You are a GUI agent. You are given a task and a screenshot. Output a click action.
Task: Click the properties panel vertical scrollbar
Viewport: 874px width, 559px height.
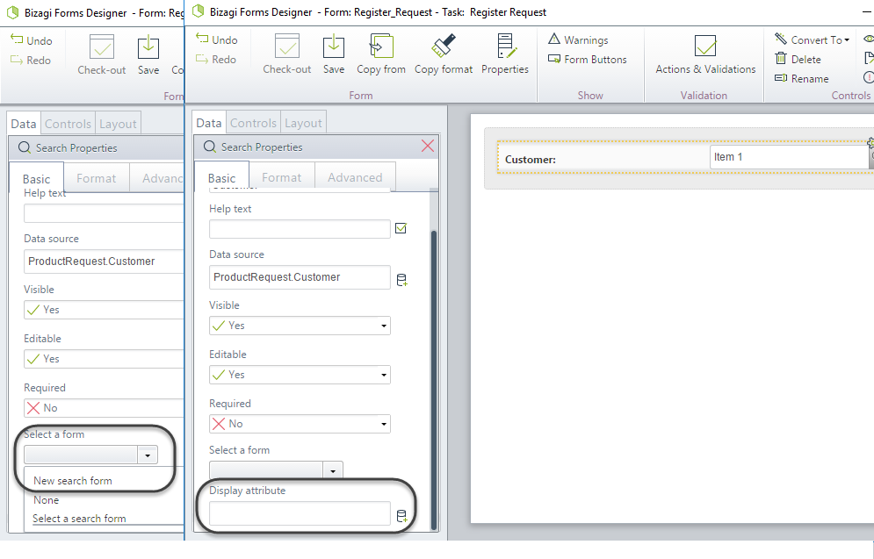click(x=434, y=378)
